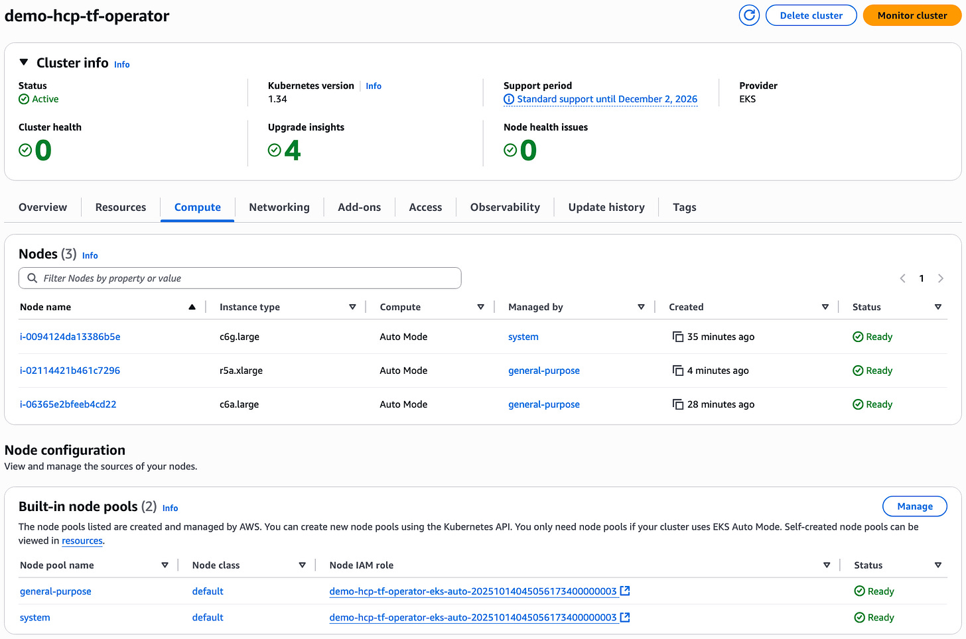
Task: Open the Instance type column filter dropdown
Action: pyautogui.click(x=352, y=306)
